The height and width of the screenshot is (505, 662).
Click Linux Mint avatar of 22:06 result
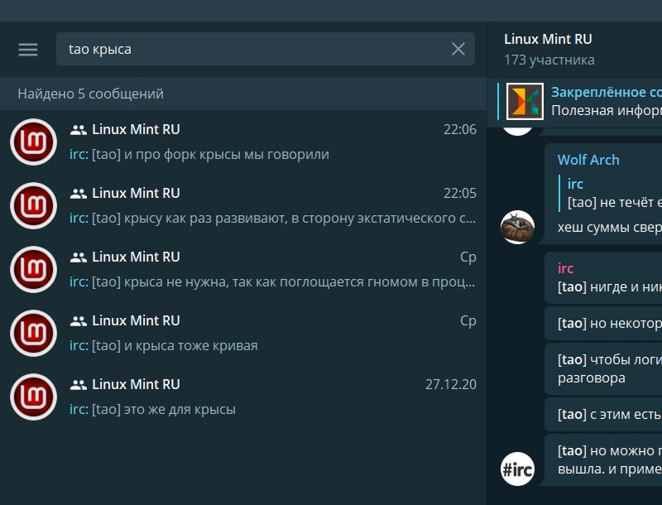click(34, 142)
